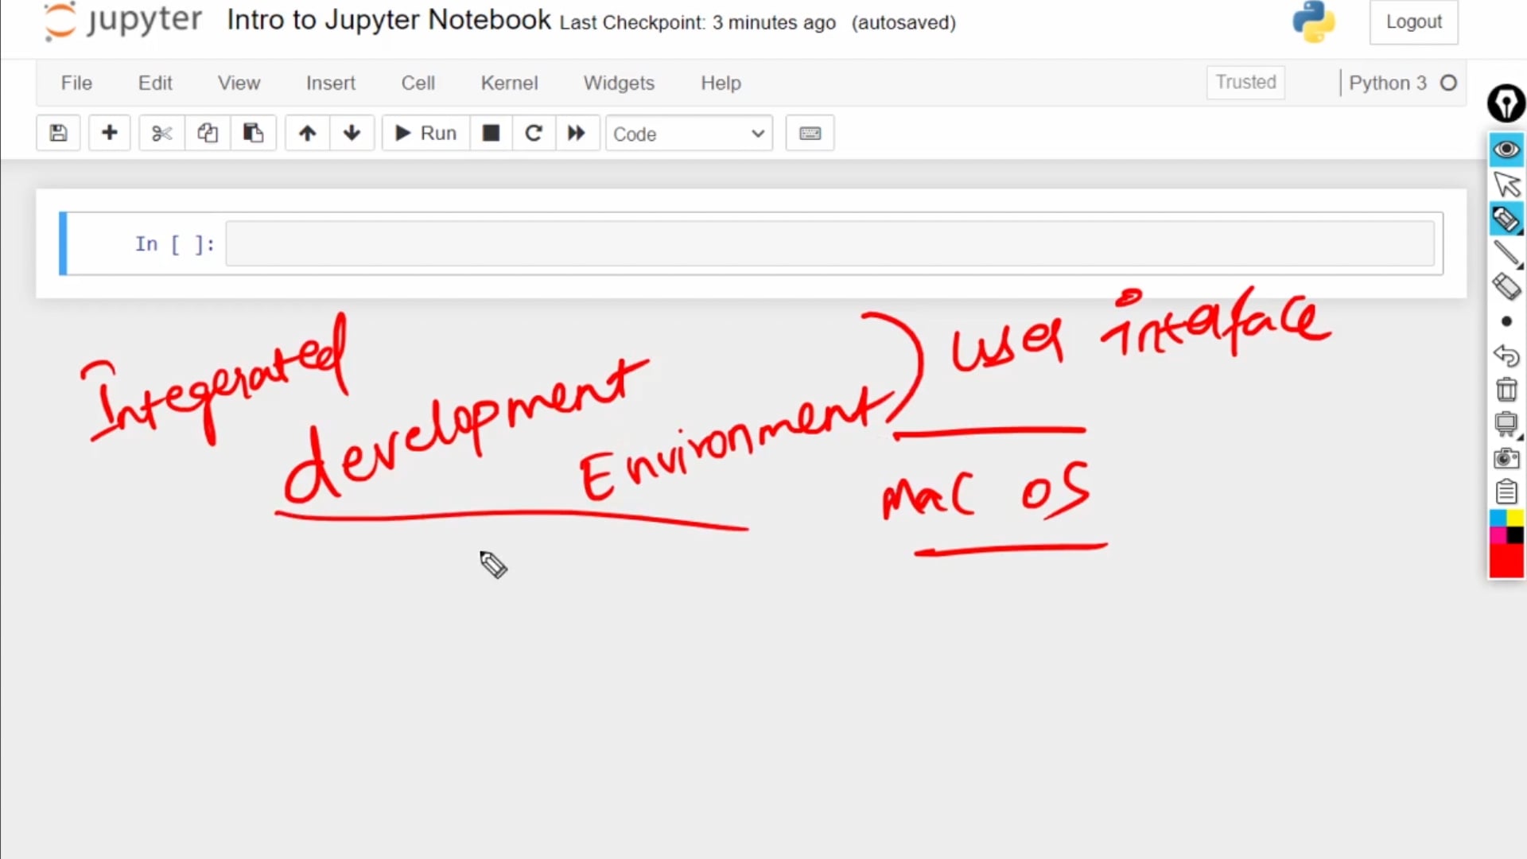Click the save notebook icon

57,133
